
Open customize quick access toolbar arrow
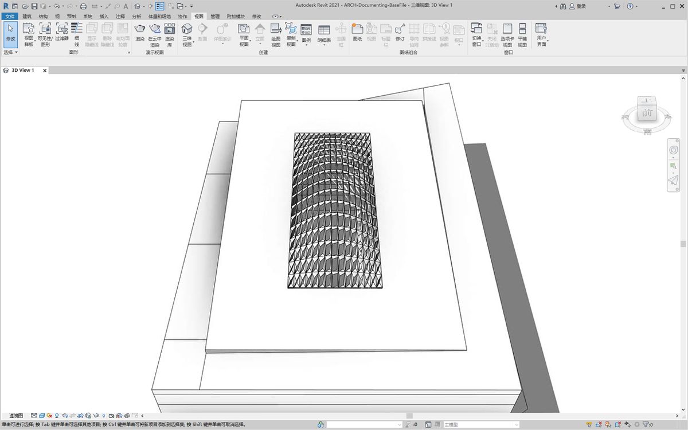(191, 6)
